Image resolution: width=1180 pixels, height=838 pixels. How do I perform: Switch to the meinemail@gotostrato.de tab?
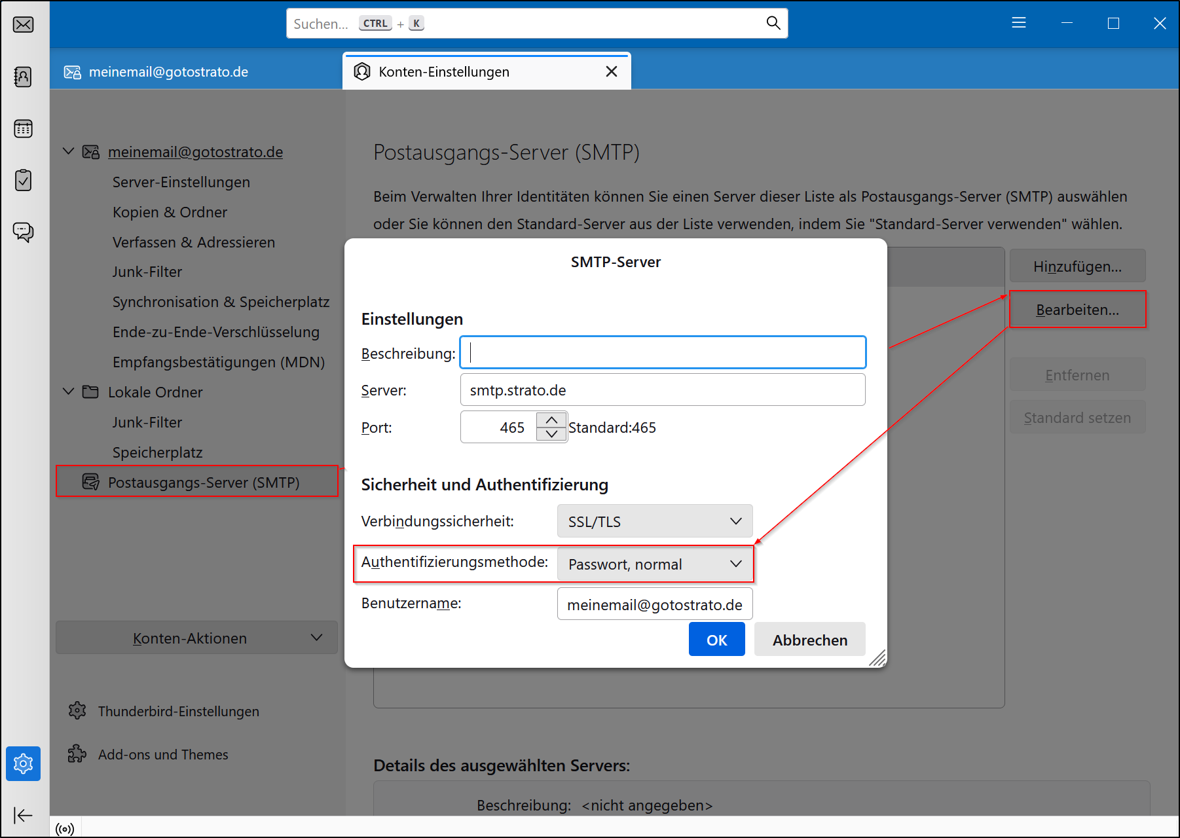point(168,71)
